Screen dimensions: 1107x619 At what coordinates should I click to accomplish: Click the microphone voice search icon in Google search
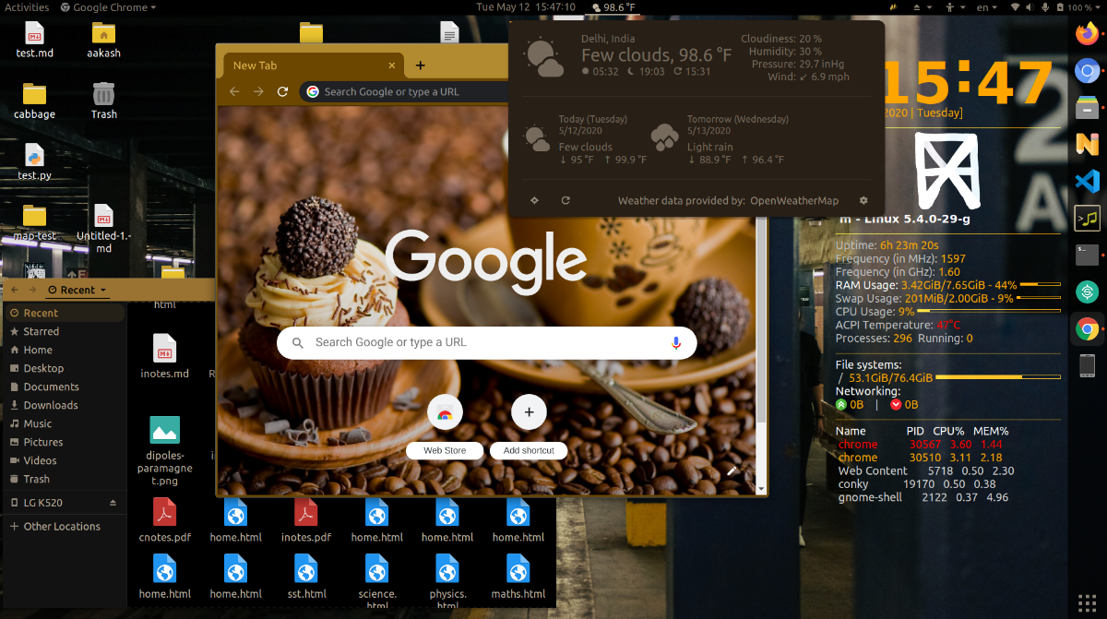click(x=676, y=342)
